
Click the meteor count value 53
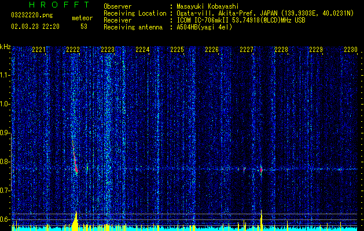(x=84, y=27)
